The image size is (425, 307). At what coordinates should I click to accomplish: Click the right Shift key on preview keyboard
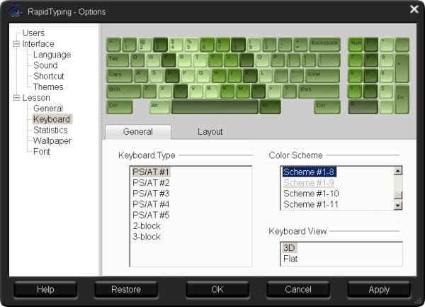319,91
